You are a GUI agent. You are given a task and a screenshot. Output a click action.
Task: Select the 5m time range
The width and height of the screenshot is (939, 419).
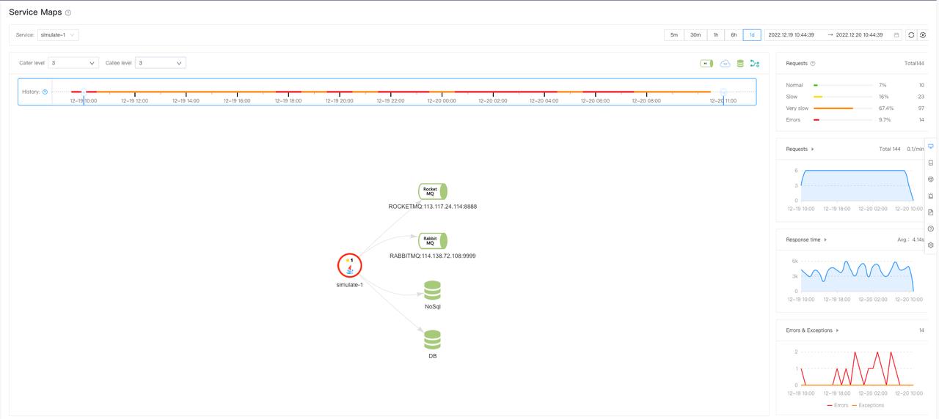674,35
